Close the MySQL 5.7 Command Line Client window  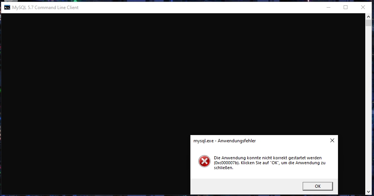pos(363,7)
